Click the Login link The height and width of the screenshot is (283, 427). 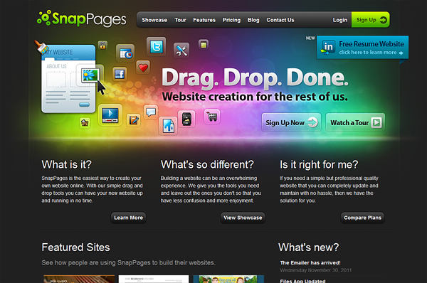point(340,20)
